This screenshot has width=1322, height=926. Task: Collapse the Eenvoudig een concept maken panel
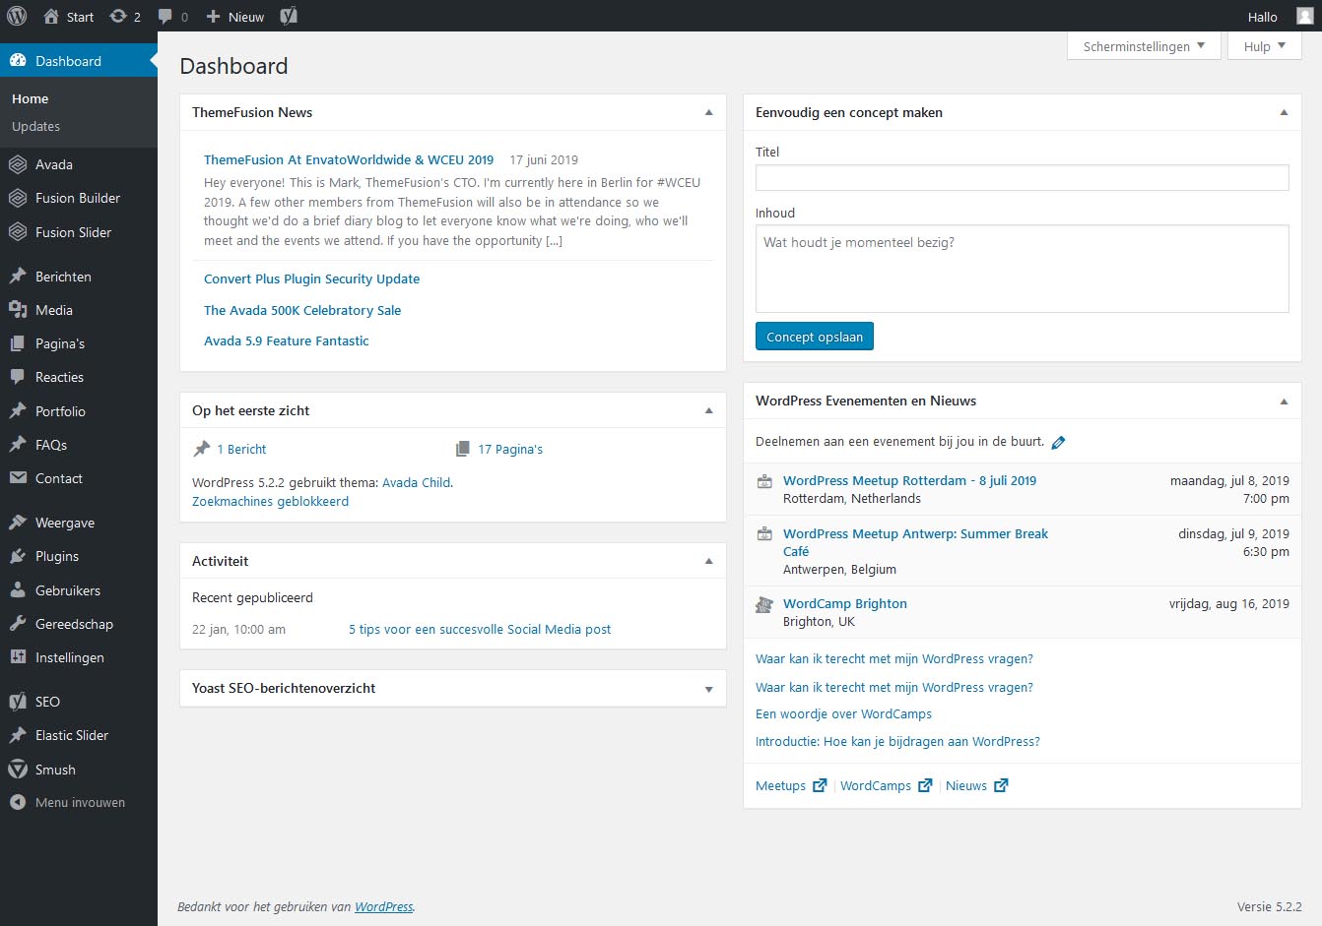tap(1284, 112)
